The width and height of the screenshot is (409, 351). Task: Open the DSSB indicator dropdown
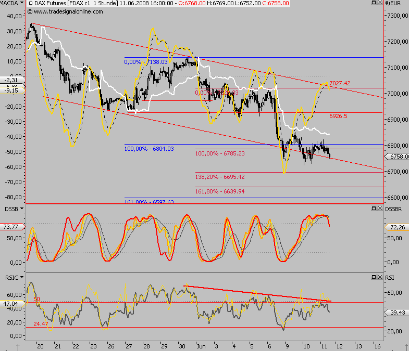click(22, 209)
